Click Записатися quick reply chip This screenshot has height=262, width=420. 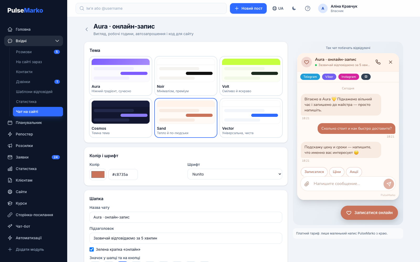pos(314,172)
